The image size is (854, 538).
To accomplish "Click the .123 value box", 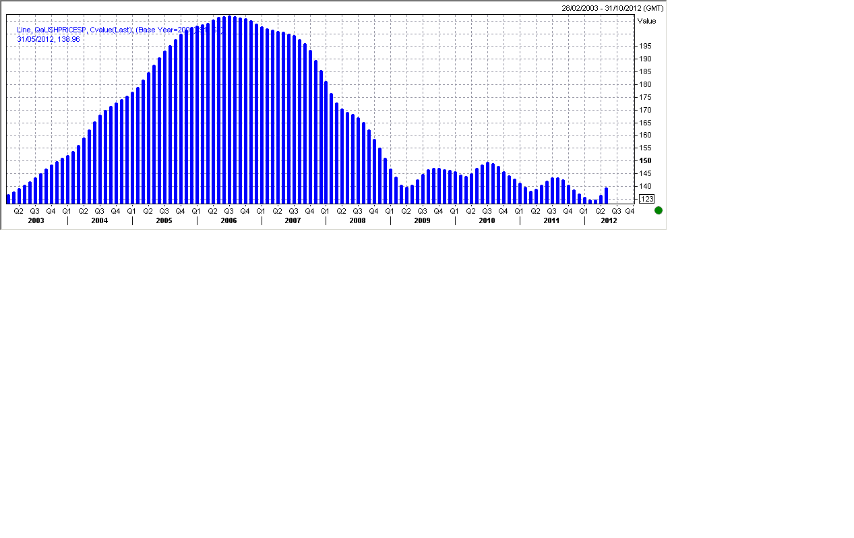I will tap(646, 199).
